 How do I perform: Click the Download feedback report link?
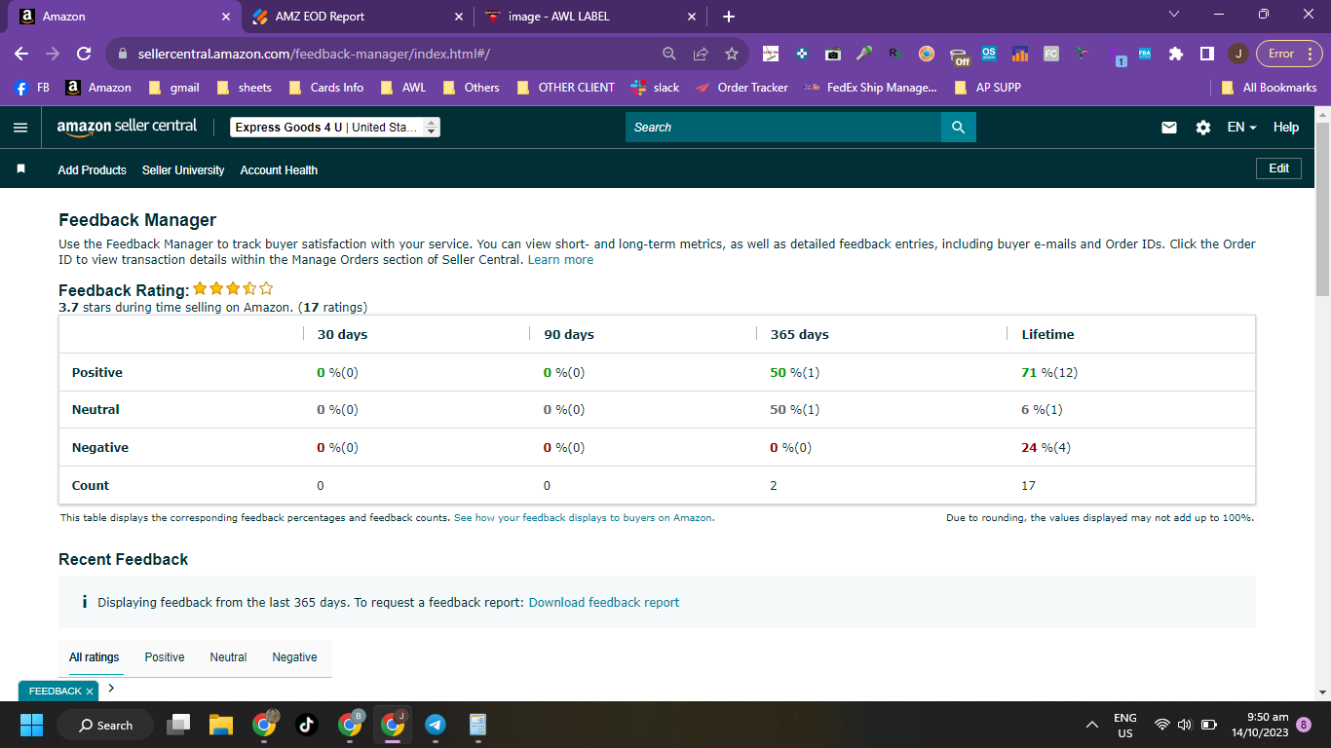coord(604,603)
